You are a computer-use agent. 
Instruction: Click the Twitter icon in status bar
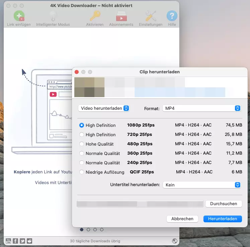coord(22,241)
